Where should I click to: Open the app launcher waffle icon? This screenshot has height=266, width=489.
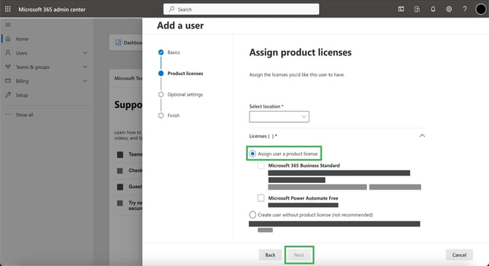tap(8, 9)
